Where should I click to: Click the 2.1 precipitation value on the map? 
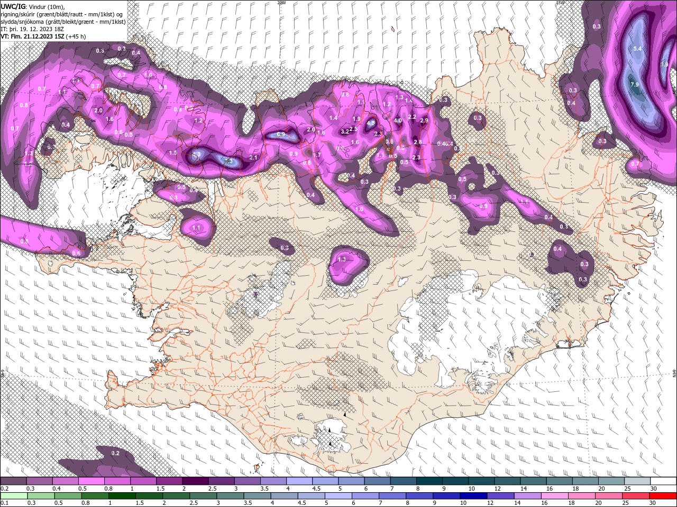tap(253, 157)
